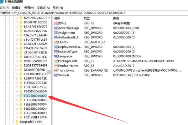Image resolution: width=188 pixels, height=125 pixels.
Task: Click the 数据 column header
Action: [x=116, y=19]
